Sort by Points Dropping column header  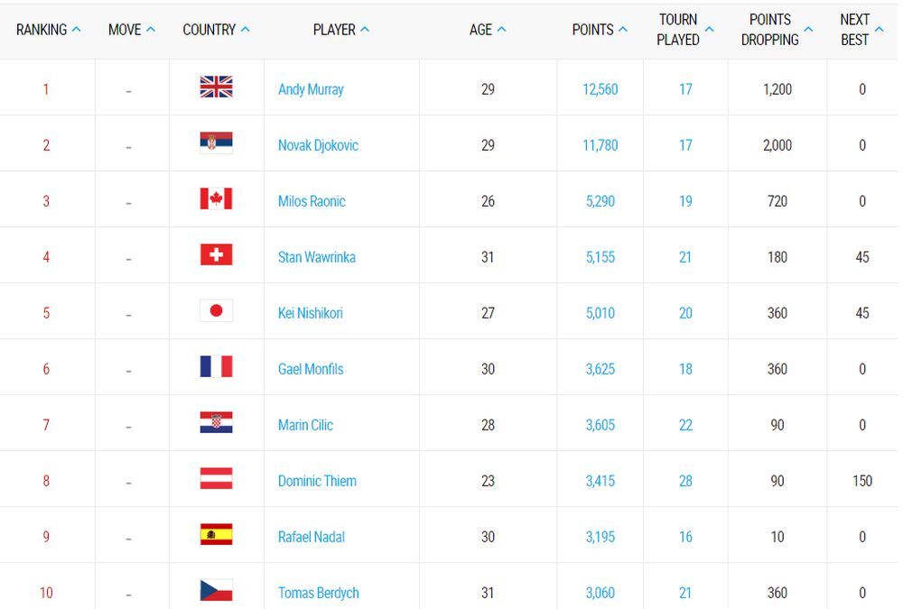(769, 30)
